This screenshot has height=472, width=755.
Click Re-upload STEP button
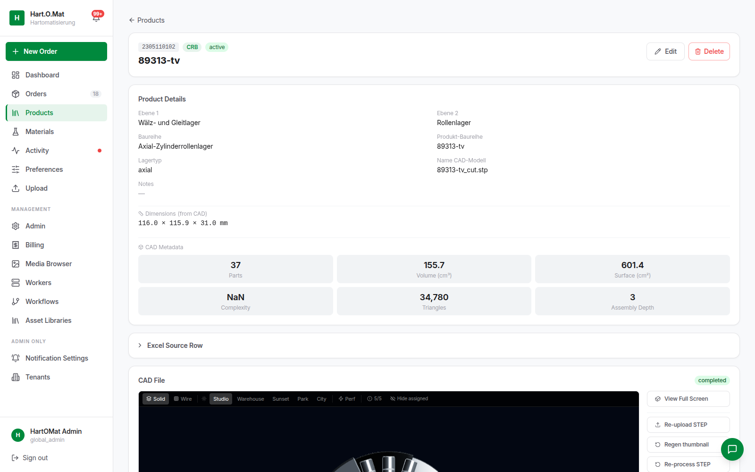click(x=688, y=425)
